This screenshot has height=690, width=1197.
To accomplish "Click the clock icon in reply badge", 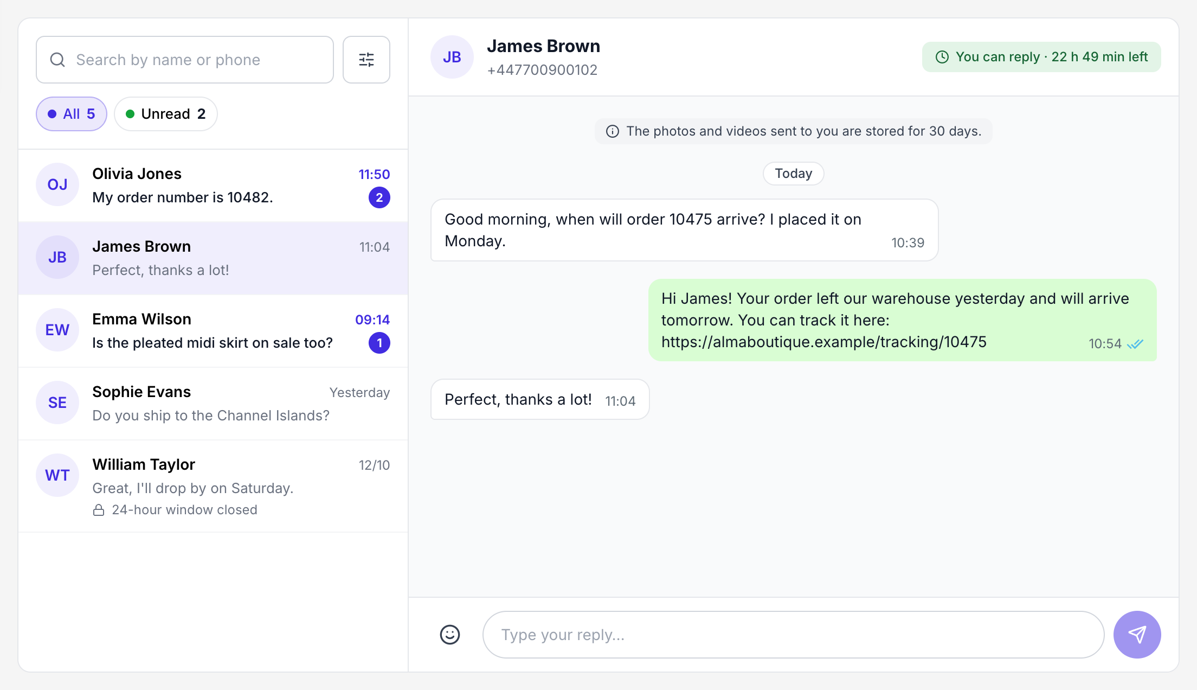I will pyautogui.click(x=942, y=57).
